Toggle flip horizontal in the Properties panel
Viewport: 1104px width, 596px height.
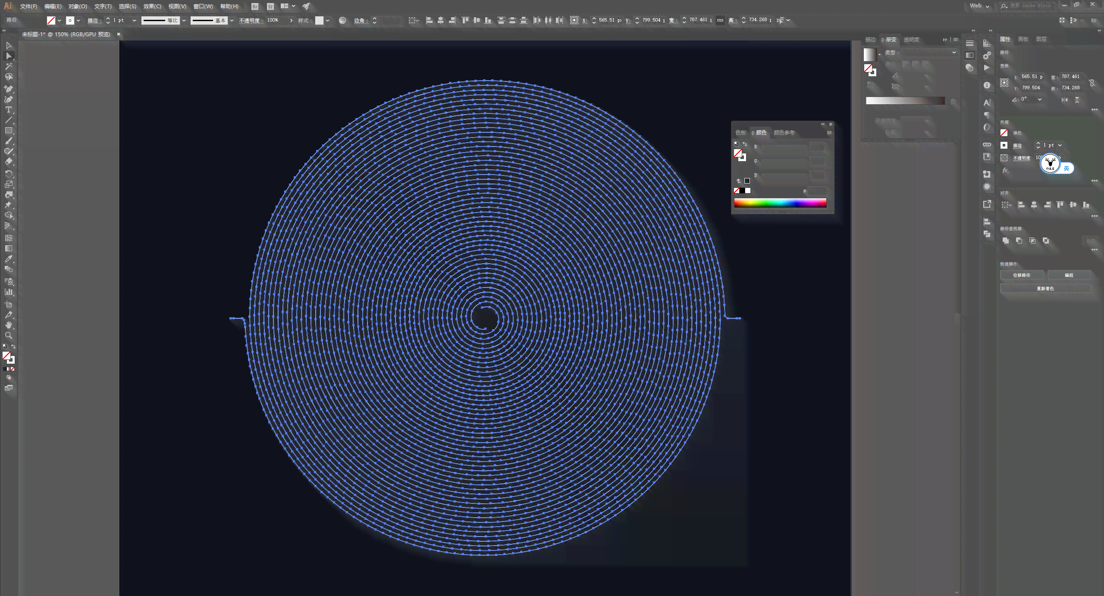pyautogui.click(x=1065, y=100)
